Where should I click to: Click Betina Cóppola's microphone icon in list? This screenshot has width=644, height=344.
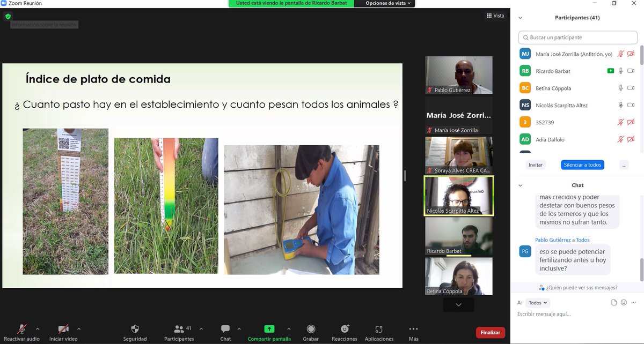(x=621, y=88)
